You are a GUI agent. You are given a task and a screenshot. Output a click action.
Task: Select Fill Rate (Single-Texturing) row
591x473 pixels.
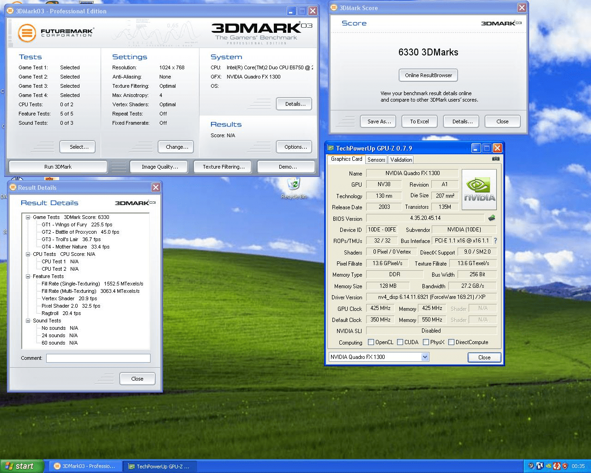[92, 284]
